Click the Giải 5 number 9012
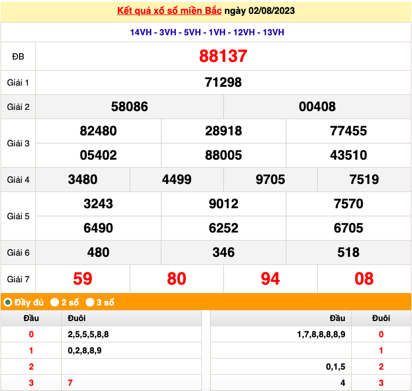412x391 pixels. pos(223,204)
